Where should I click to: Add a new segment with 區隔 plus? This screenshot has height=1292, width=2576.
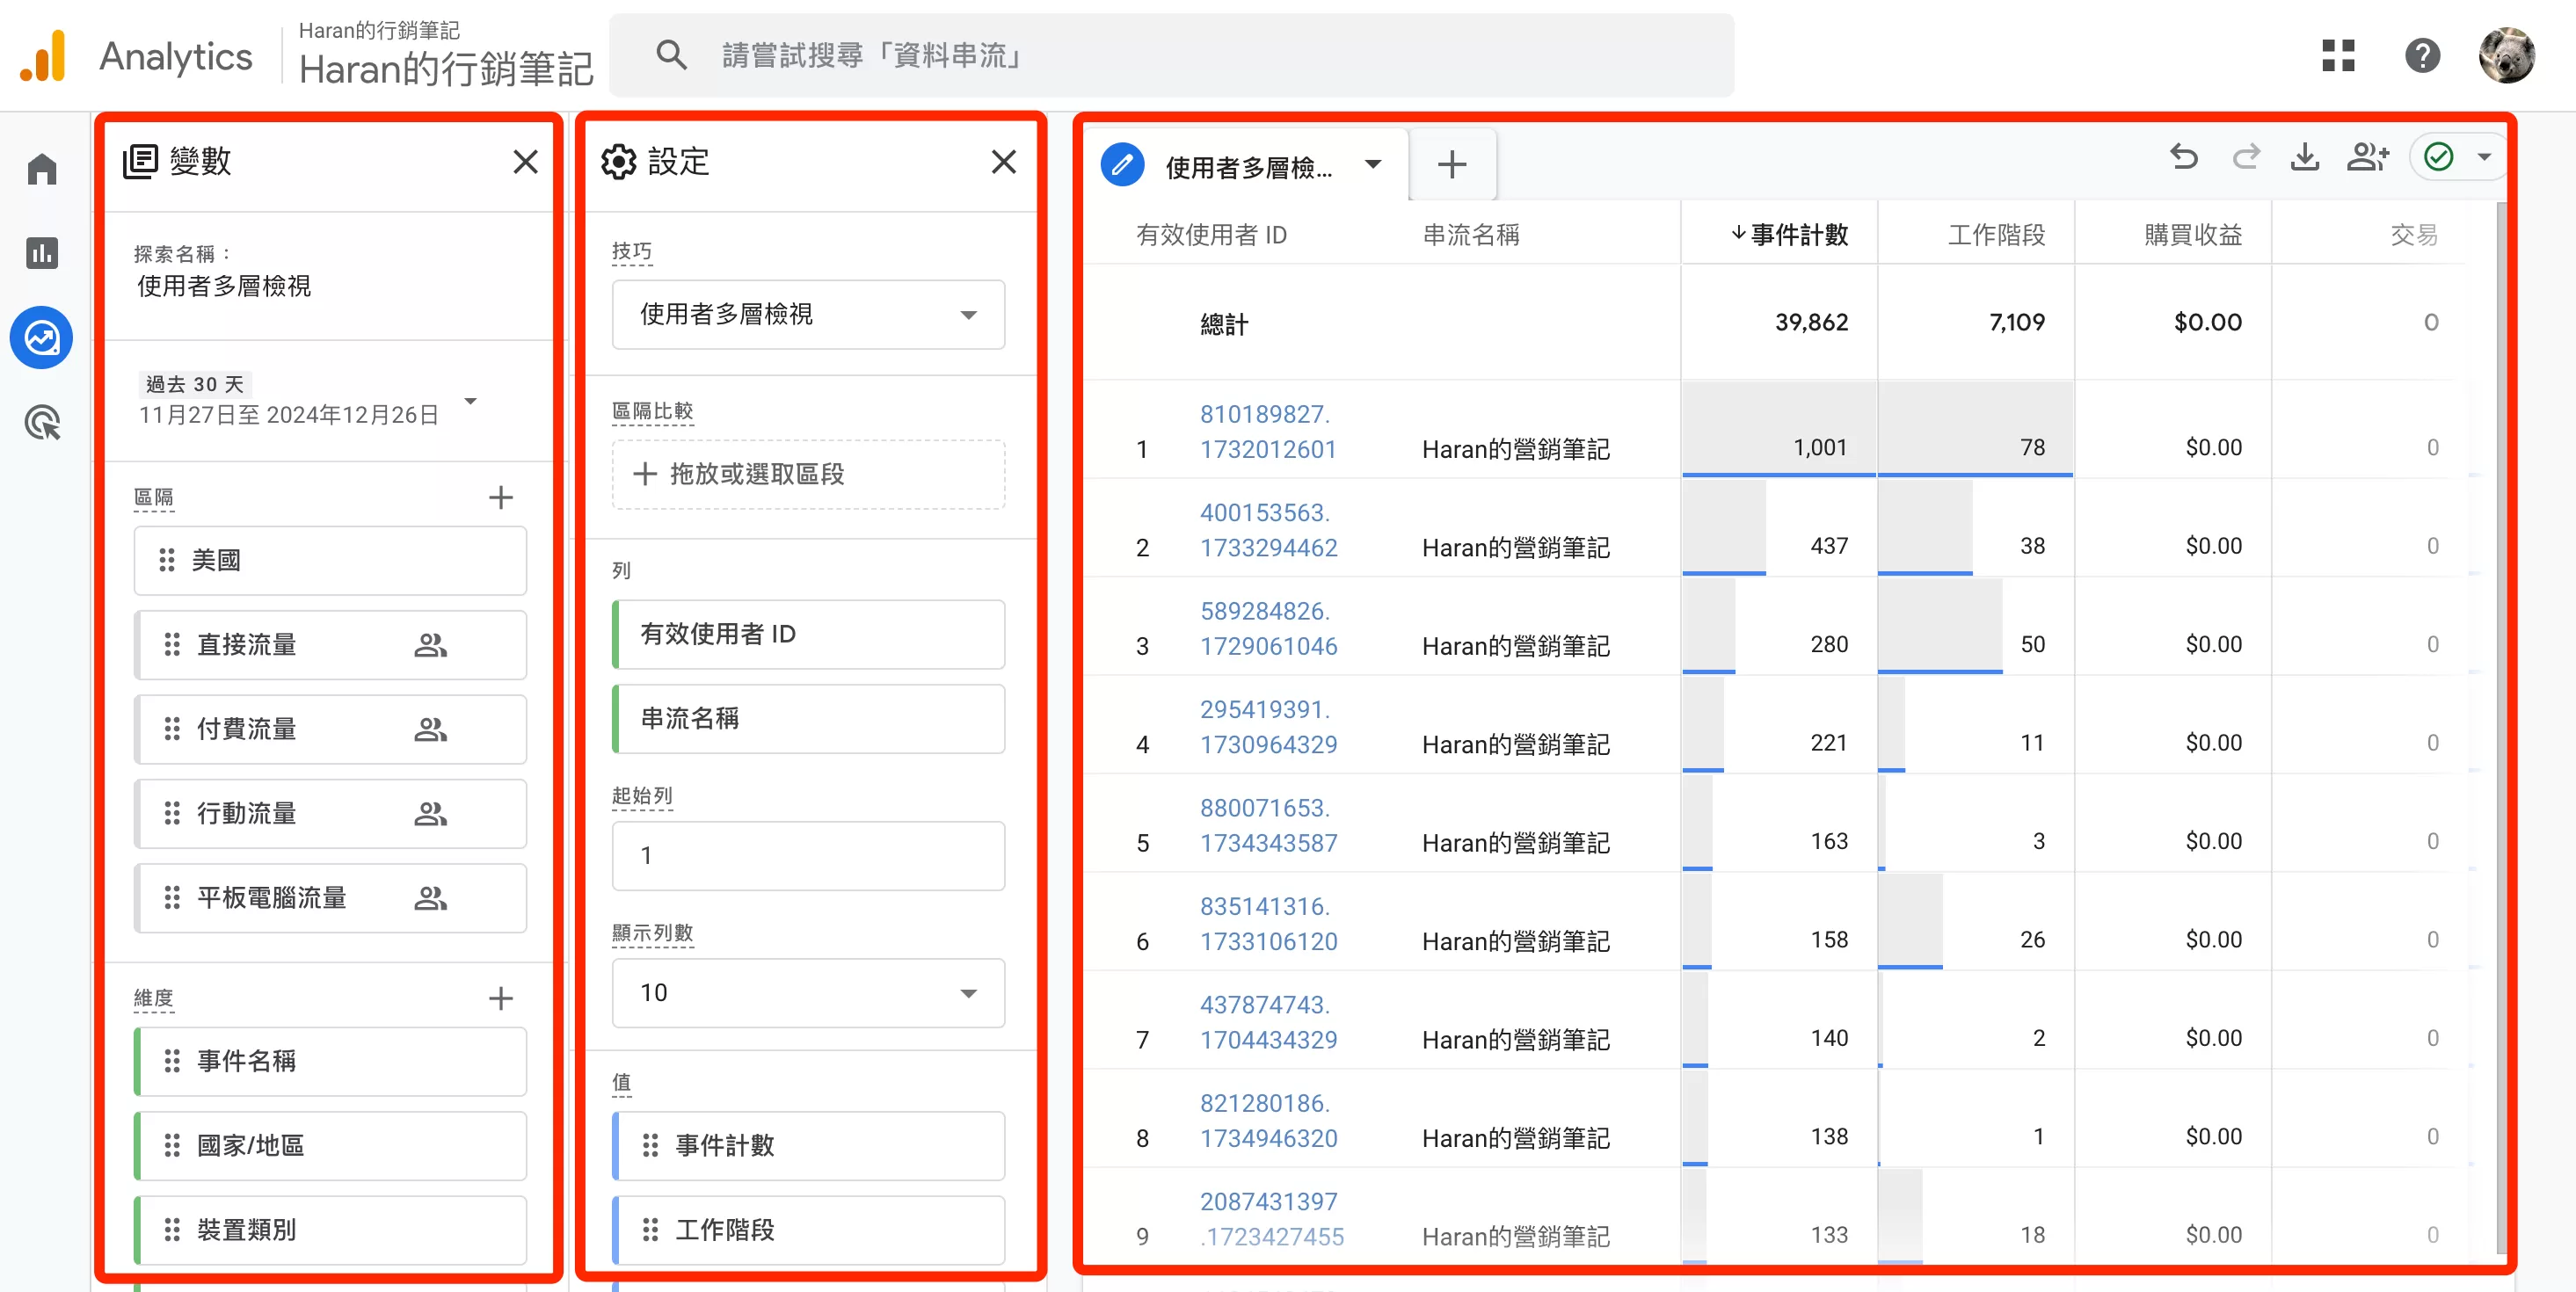pos(501,497)
